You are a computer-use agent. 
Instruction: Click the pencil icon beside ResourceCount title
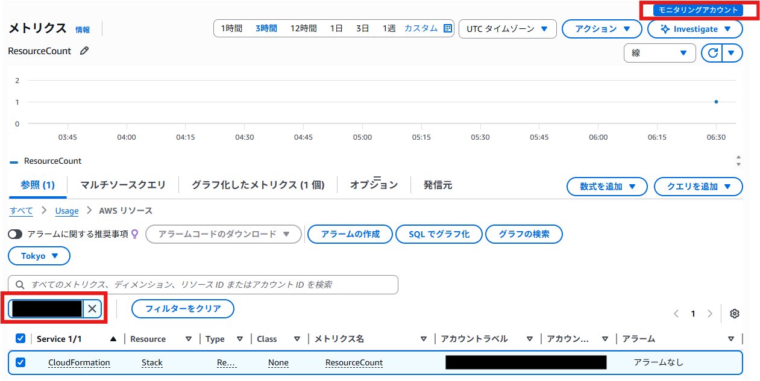coord(84,51)
